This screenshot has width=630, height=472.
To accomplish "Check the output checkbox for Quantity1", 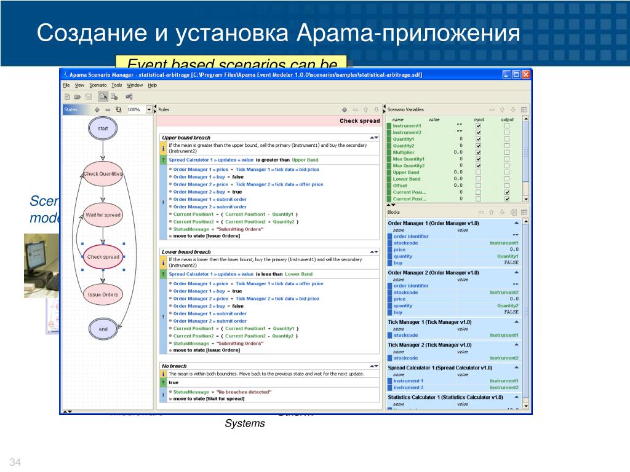I will click(x=507, y=139).
